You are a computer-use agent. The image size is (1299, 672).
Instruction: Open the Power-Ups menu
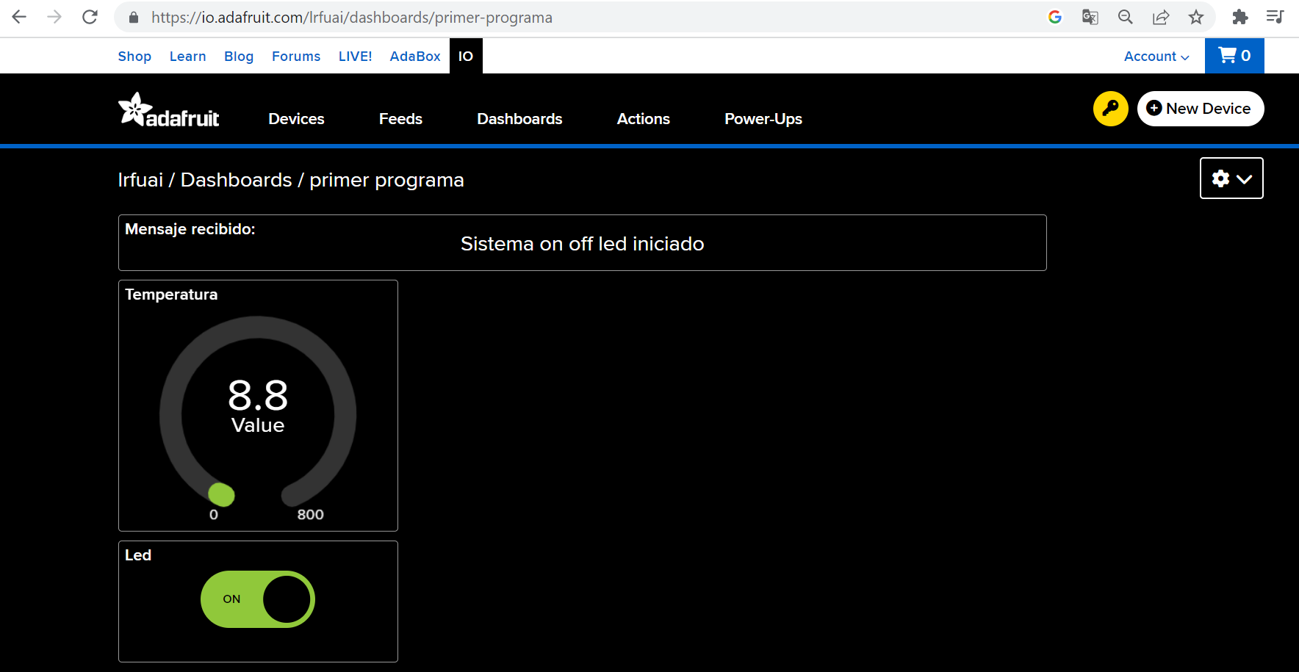[x=763, y=119]
